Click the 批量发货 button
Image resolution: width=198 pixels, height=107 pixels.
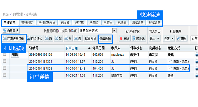tap(91, 38)
